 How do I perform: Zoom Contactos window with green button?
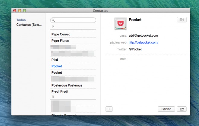tap(24, 11)
